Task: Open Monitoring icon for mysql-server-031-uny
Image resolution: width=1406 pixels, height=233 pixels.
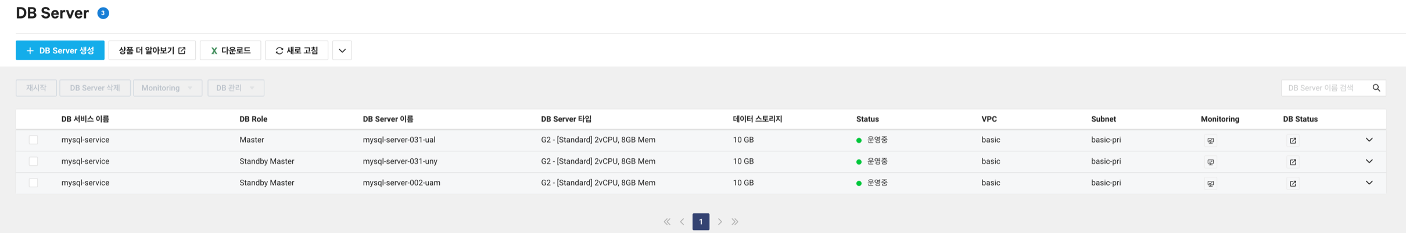Action: point(1211,162)
